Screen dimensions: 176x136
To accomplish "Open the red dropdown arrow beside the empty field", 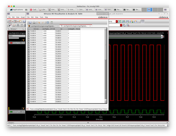I will click(x=121, y=25).
